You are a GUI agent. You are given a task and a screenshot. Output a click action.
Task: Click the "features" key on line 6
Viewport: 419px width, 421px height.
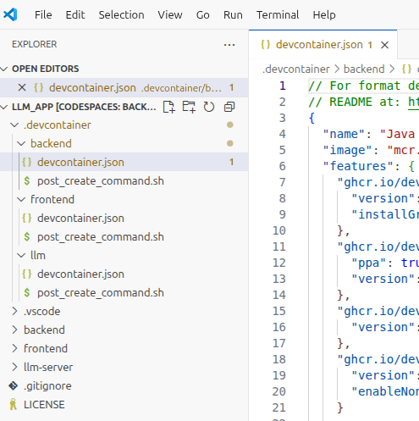358,166
